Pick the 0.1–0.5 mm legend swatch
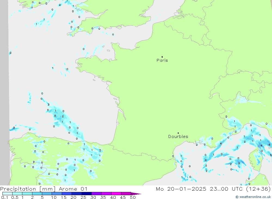 (x=7, y=194)
